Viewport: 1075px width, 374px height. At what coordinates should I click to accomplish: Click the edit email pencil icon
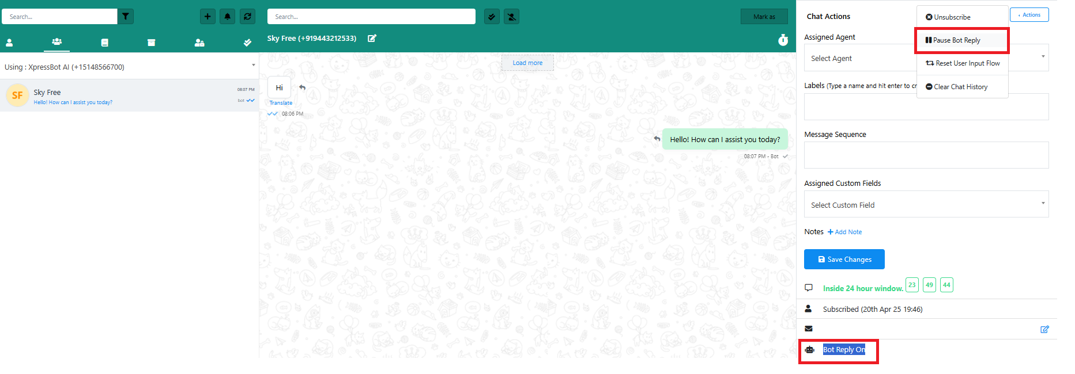[1044, 329]
